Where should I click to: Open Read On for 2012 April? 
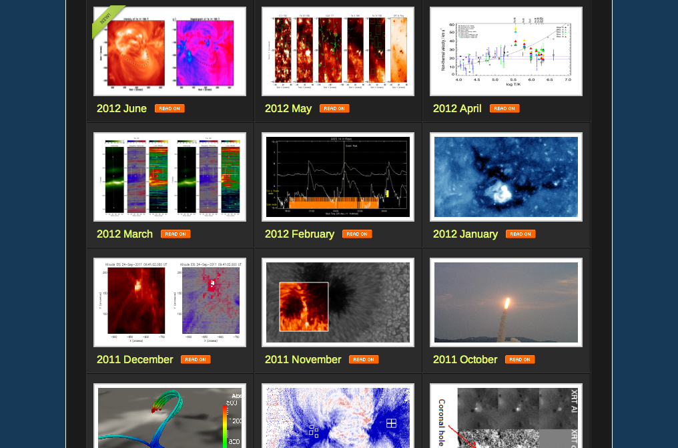click(504, 109)
